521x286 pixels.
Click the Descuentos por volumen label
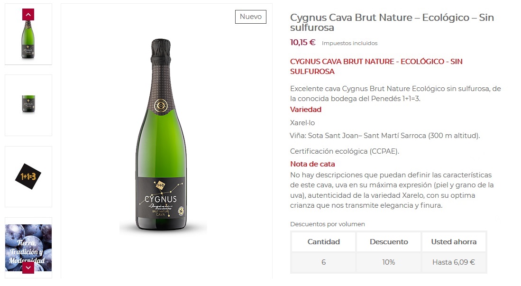(x=327, y=224)
